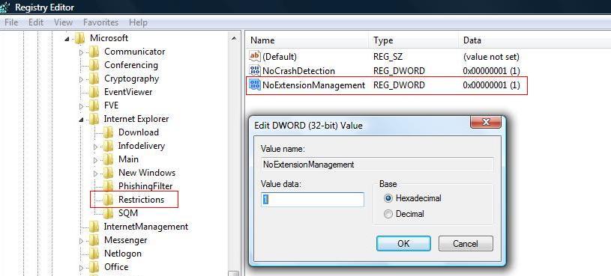Close the Edit DWORD dialog

pos(486,123)
